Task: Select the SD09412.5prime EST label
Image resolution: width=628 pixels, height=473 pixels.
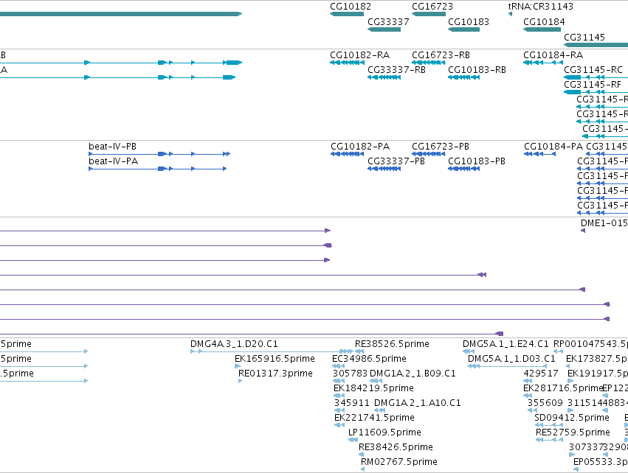Action: pyautogui.click(x=572, y=418)
